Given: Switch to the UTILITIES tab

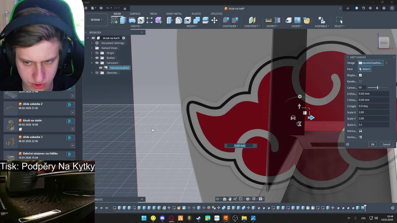Looking at the screenshot, I should [216, 14].
